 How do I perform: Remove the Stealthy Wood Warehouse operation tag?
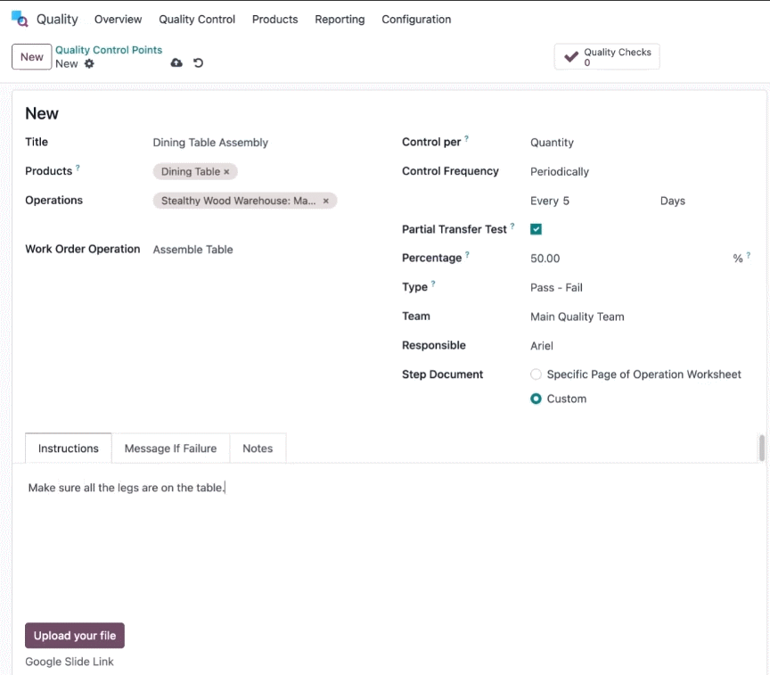click(x=325, y=201)
